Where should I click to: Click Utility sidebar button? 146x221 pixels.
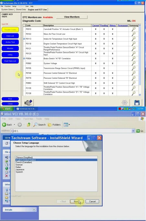pyautogui.click(x=10, y=55)
